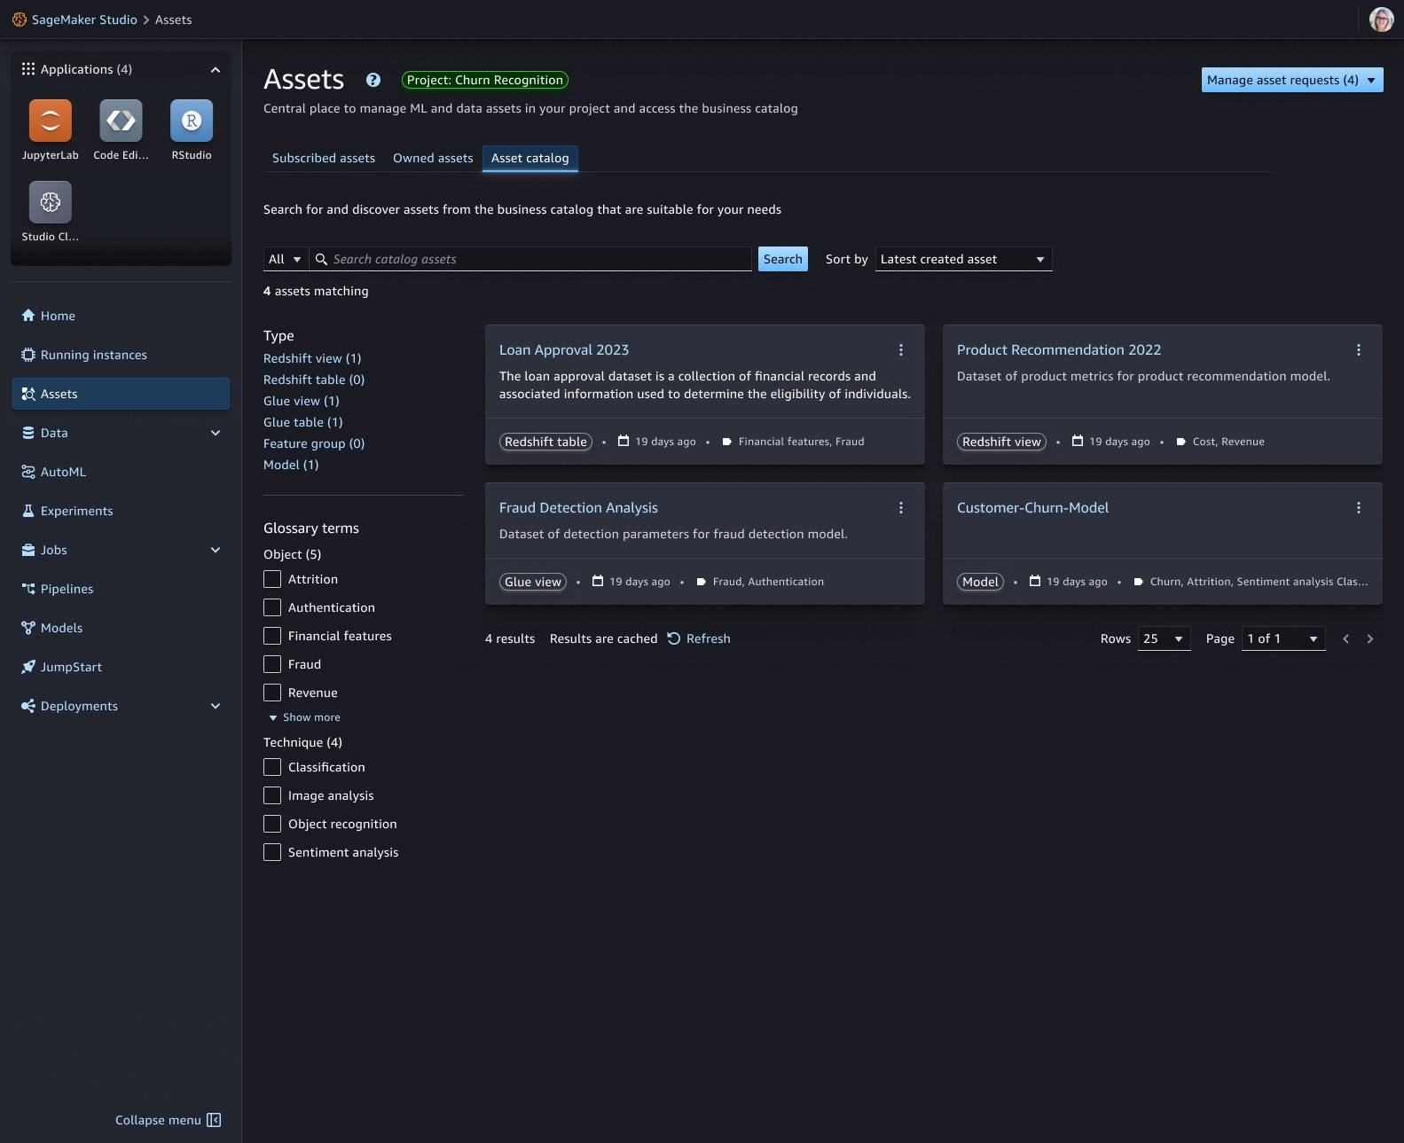The height and width of the screenshot is (1143, 1404).
Task: Check the Attrition glossary term
Action: [x=272, y=579]
